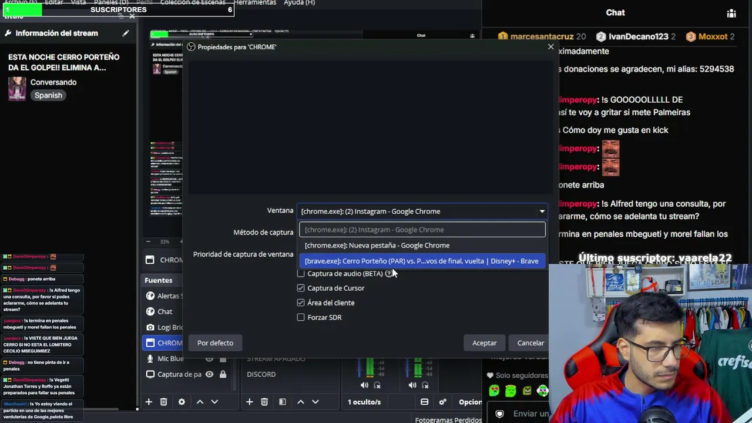This screenshot has width=752, height=423.
Task: Click the first green chat emote
Action: tap(494, 390)
